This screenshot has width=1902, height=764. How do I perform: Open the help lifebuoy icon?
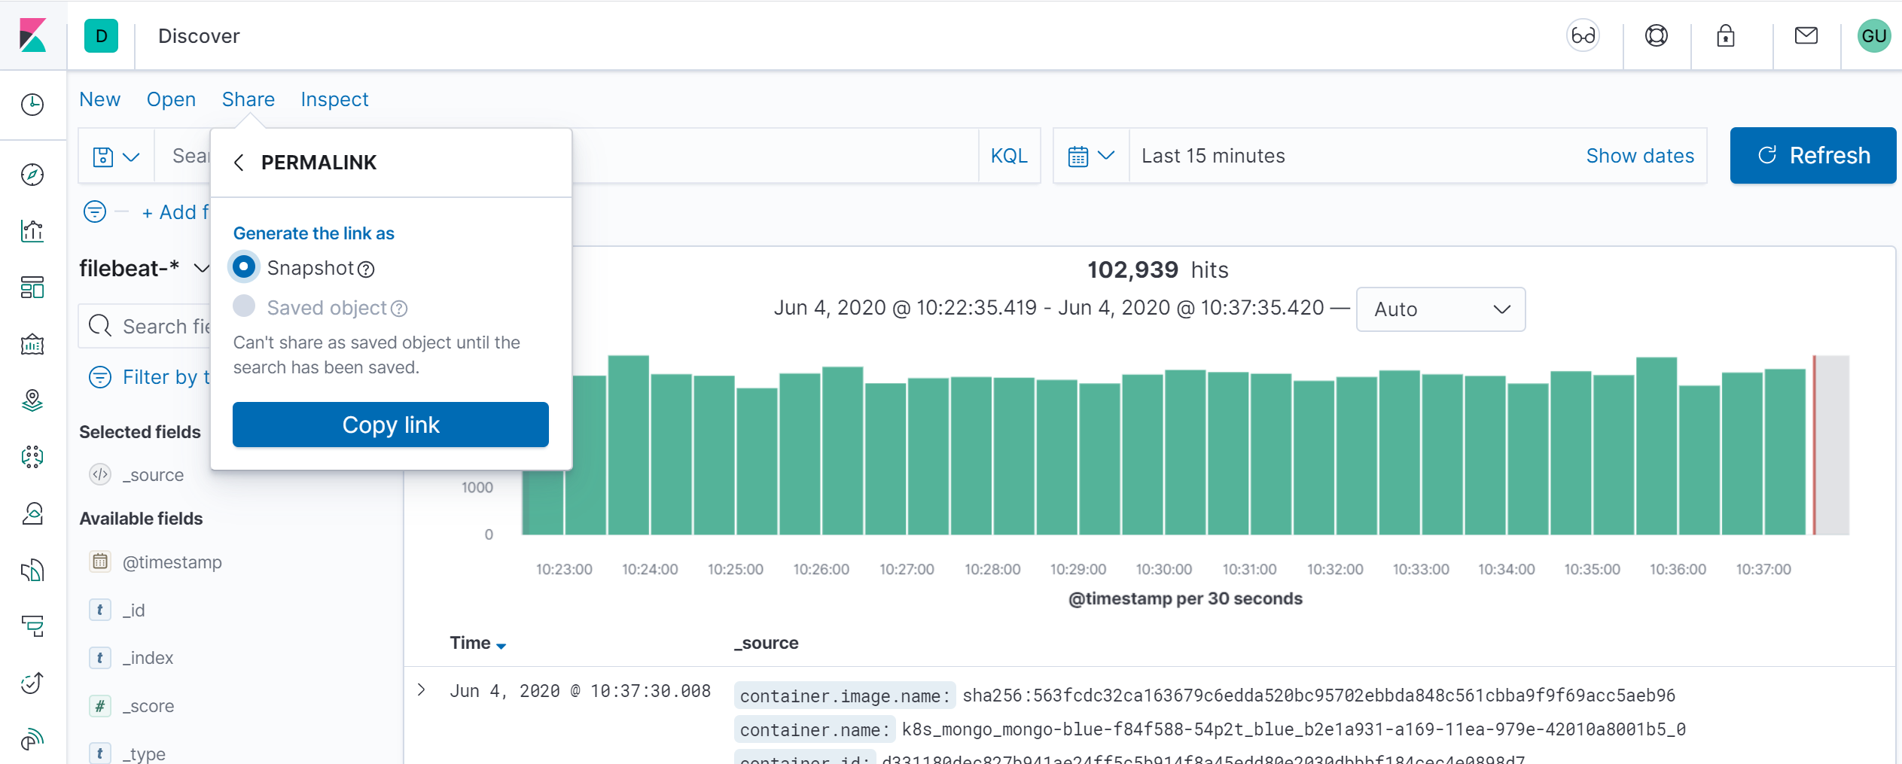point(1656,35)
